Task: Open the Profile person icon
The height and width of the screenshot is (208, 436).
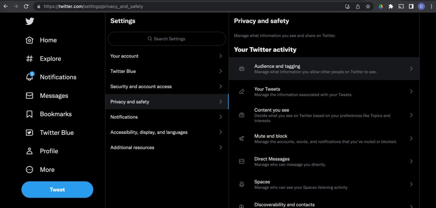Action: click(x=29, y=151)
